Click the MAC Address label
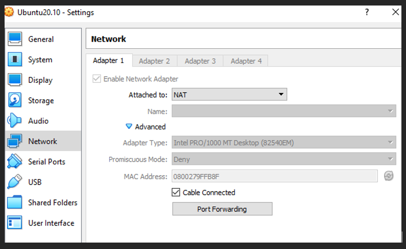This screenshot has width=406, height=249. 146,176
